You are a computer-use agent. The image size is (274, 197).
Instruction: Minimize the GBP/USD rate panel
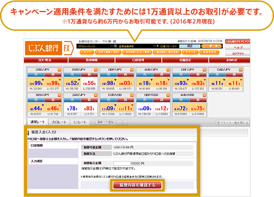coord(168,95)
